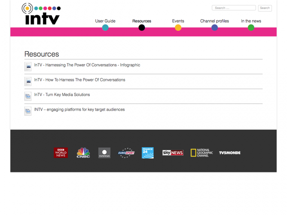Image resolution: width=287 pixels, height=215 pixels.
Task: Click the blue dot under Channel profiles
Action: pos(215,28)
